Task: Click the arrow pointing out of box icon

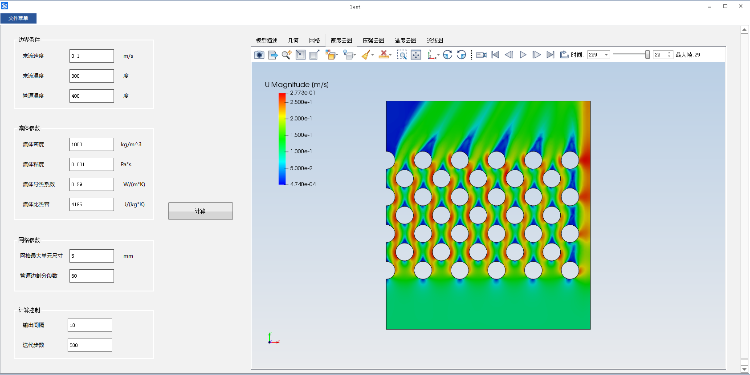Action: tap(314, 55)
